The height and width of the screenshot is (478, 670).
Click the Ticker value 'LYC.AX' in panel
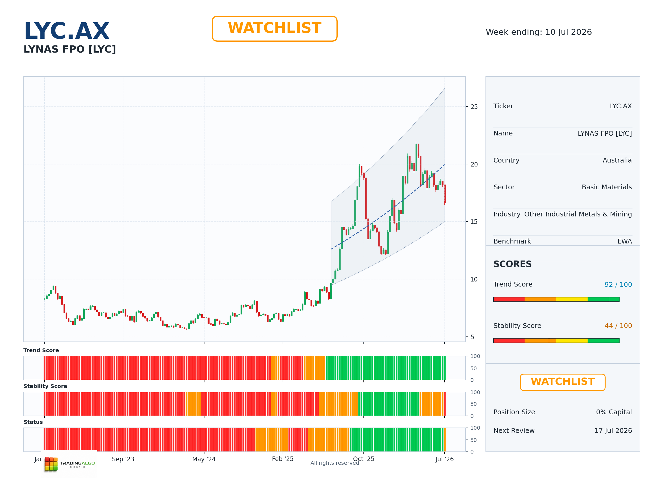tap(621, 106)
